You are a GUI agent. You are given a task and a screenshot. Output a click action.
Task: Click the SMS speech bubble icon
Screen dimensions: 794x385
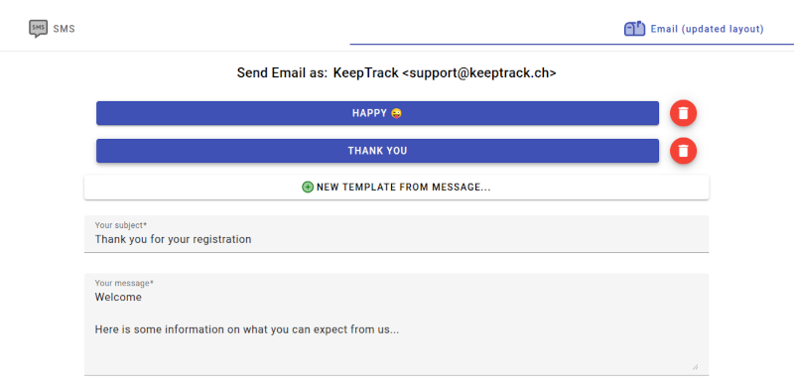38,29
